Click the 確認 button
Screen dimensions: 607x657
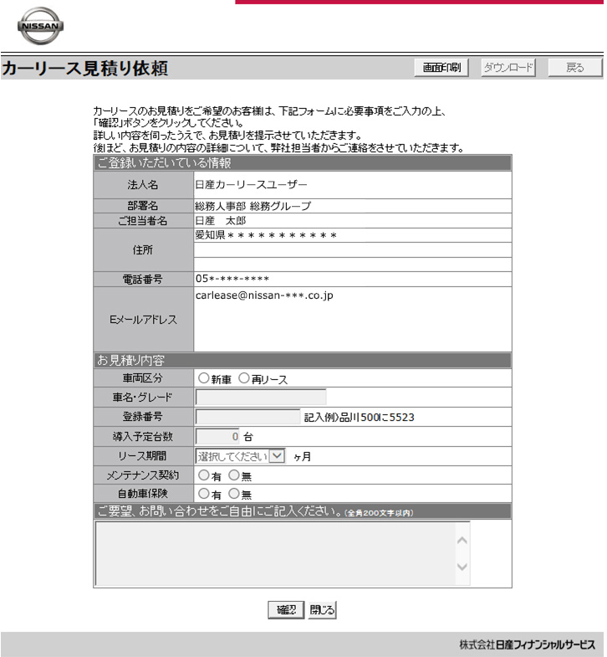coord(286,609)
